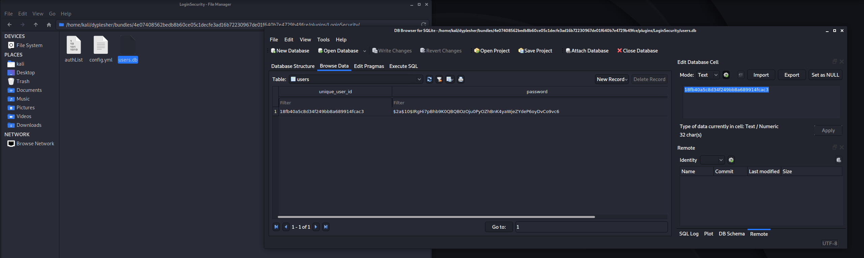Open DB Browser's Edit menu

coord(289,40)
